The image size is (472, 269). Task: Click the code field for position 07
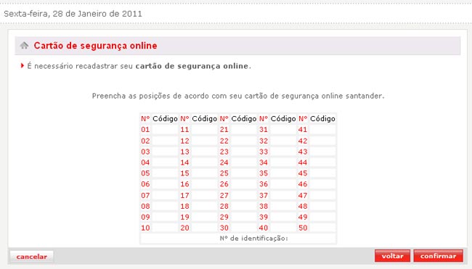point(165,195)
